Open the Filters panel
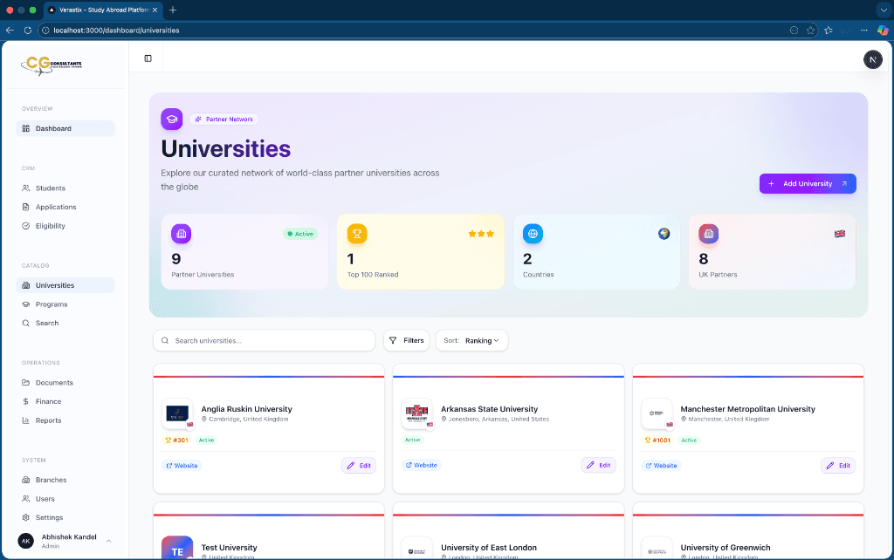Screen dimensions: 894x560 (406, 340)
